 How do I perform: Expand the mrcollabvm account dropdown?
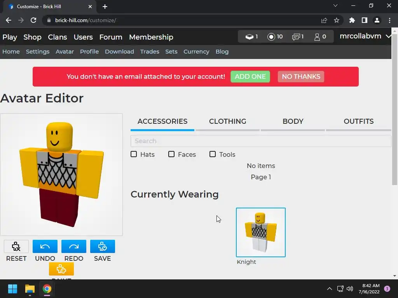click(x=365, y=36)
